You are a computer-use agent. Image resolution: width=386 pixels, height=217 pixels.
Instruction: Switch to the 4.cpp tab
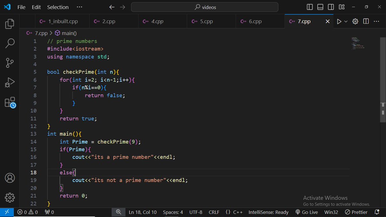pos(162,22)
